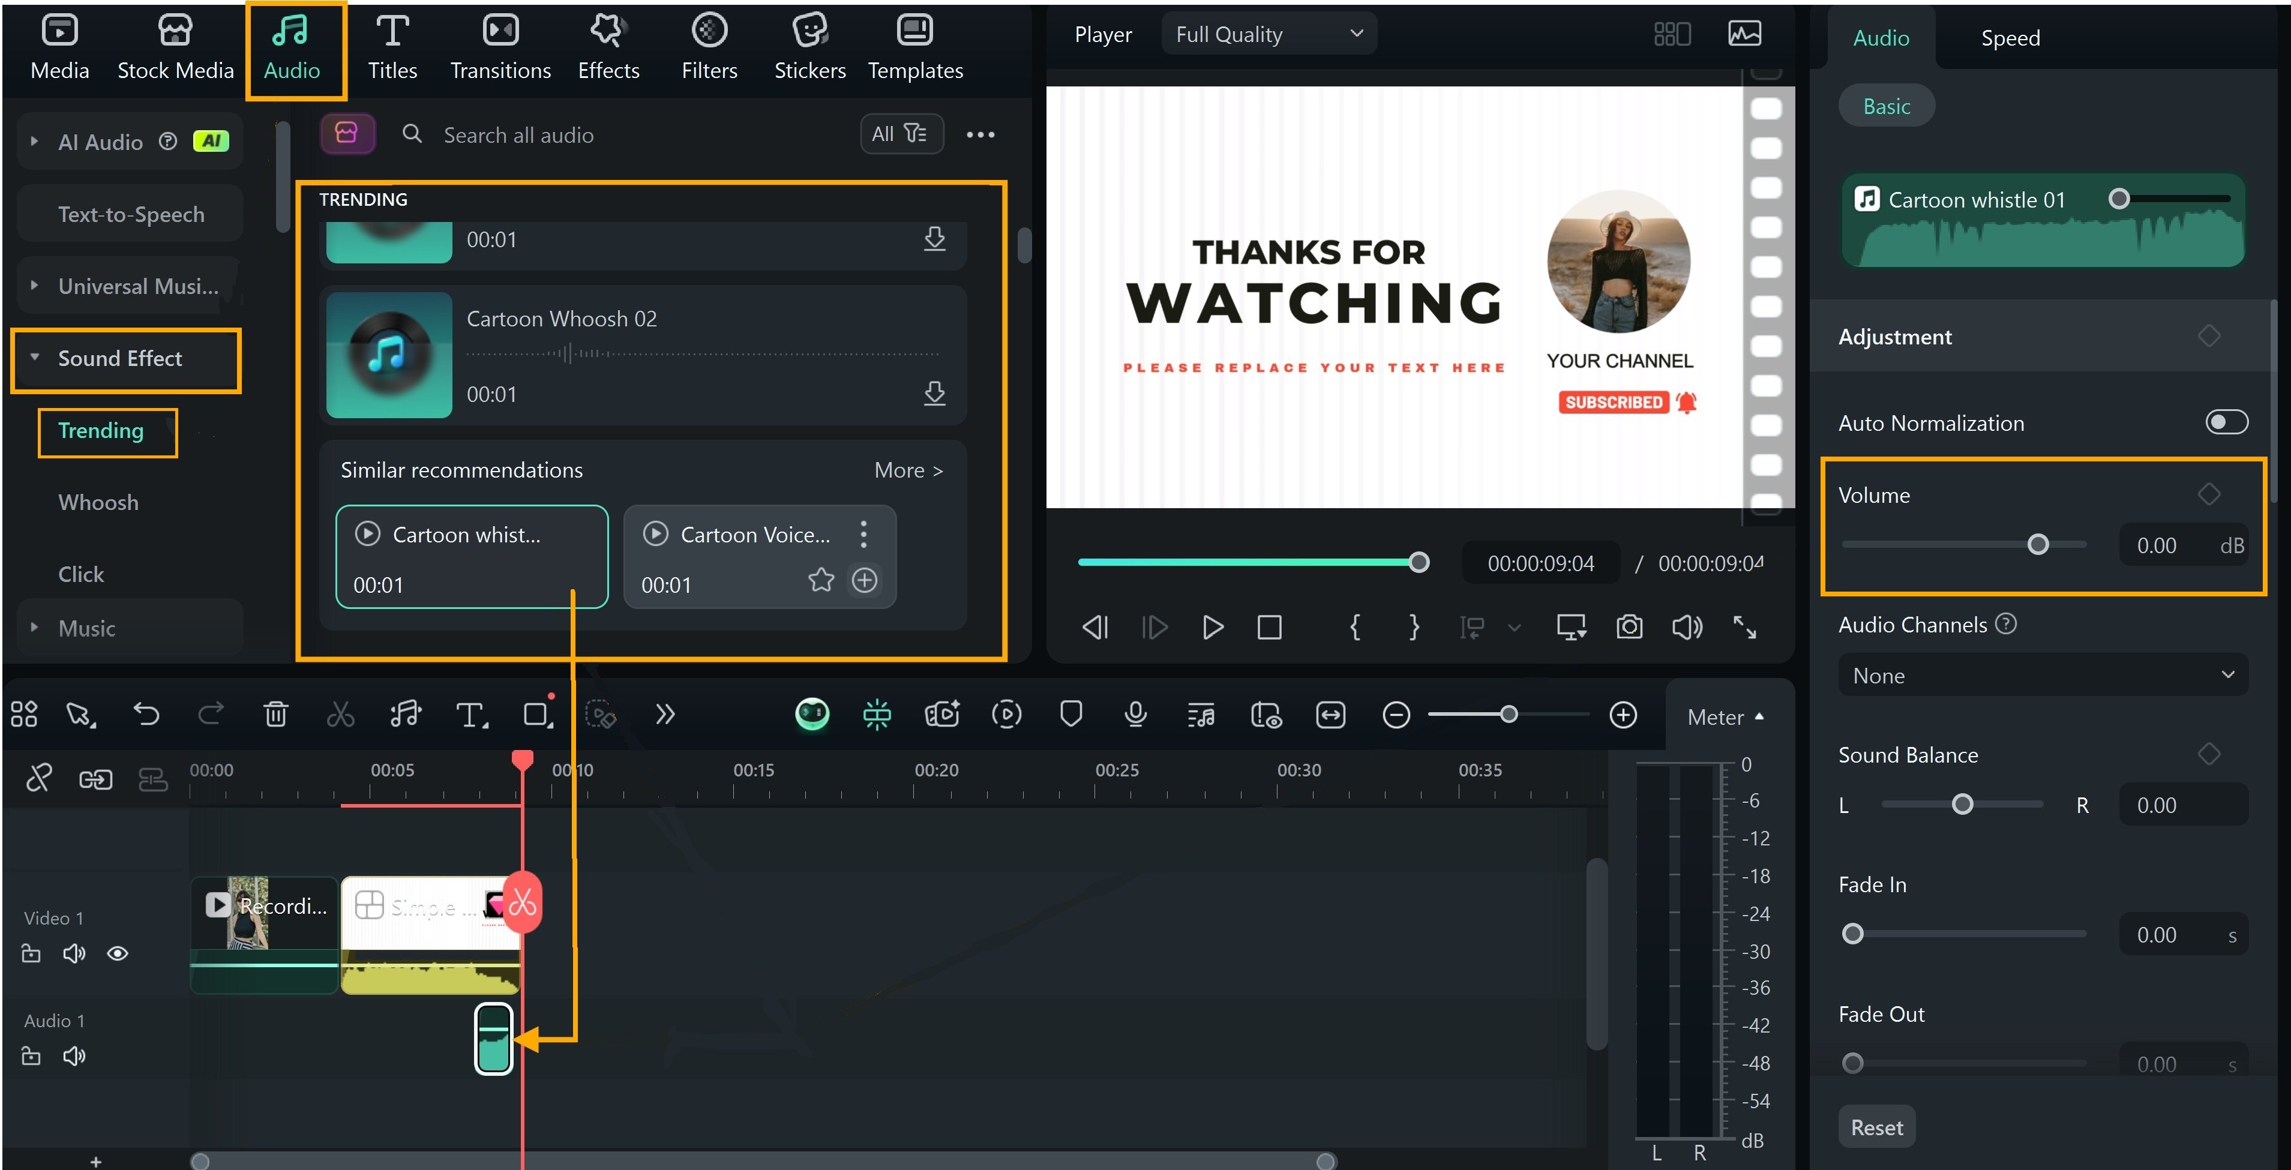This screenshot has height=1170, width=2291.
Task: Toggle the Meter panel
Action: [1725, 716]
